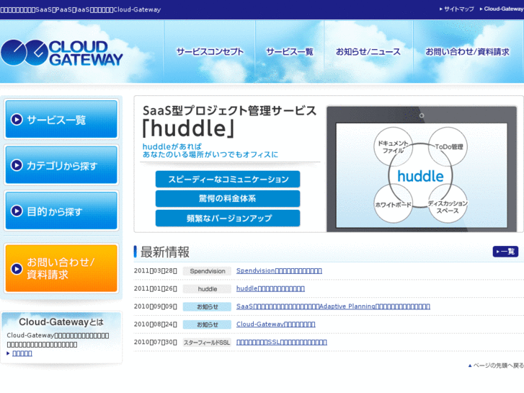
Task: Open お問い合わせ/資料請求 in header navigation
Action: [467, 51]
